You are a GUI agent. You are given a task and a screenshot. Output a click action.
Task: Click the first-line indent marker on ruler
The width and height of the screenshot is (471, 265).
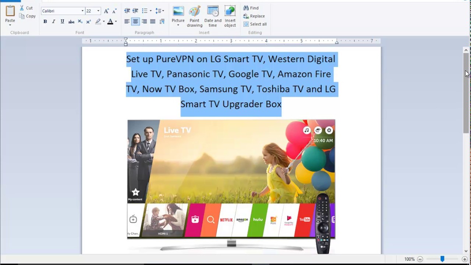coord(125,39)
